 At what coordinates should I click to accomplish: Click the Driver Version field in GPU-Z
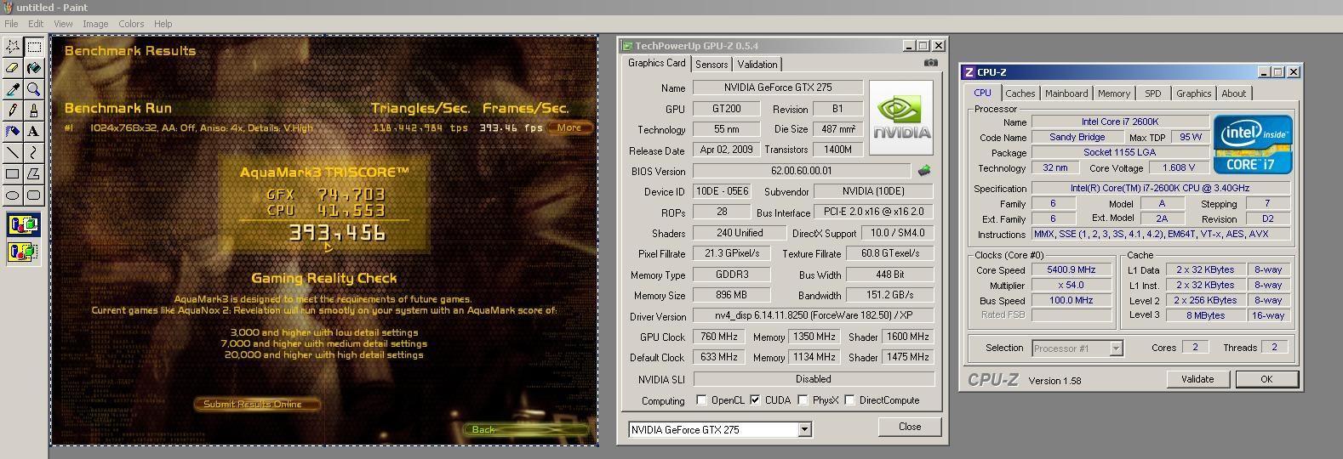tap(813, 315)
